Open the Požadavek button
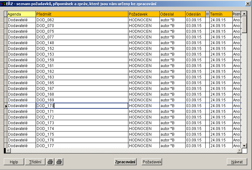Viewport: 252px width, 170px height. point(152,162)
